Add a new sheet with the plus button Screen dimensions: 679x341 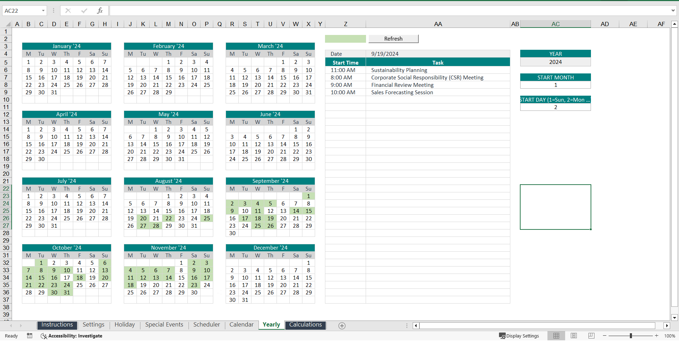(342, 325)
